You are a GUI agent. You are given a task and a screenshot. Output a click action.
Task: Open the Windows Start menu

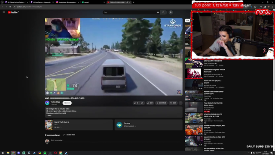tap(3, 153)
